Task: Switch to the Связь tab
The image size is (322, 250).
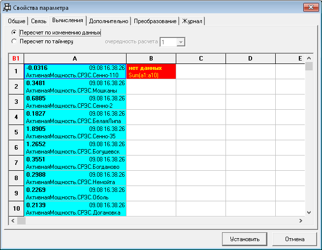Action: point(39,21)
